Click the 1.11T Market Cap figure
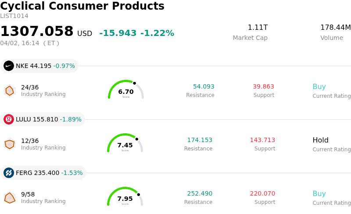This screenshot has height=214, width=351. click(x=258, y=28)
